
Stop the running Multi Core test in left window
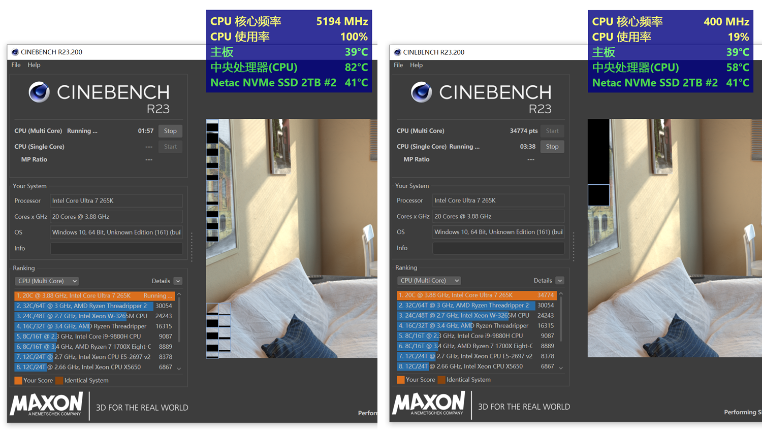pos(170,131)
